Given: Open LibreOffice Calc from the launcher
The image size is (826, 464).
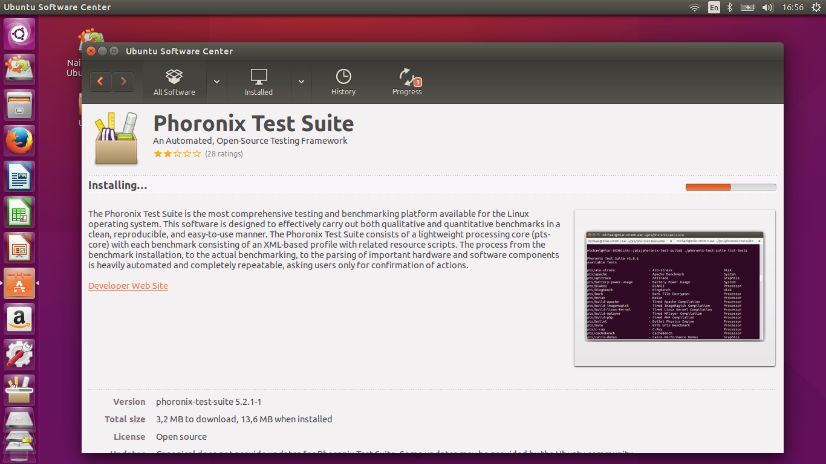Looking at the screenshot, I should pos(20,212).
